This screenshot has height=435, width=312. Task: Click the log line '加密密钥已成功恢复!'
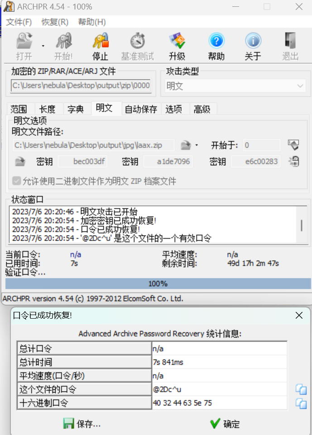pyautogui.click(x=84, y=220)
